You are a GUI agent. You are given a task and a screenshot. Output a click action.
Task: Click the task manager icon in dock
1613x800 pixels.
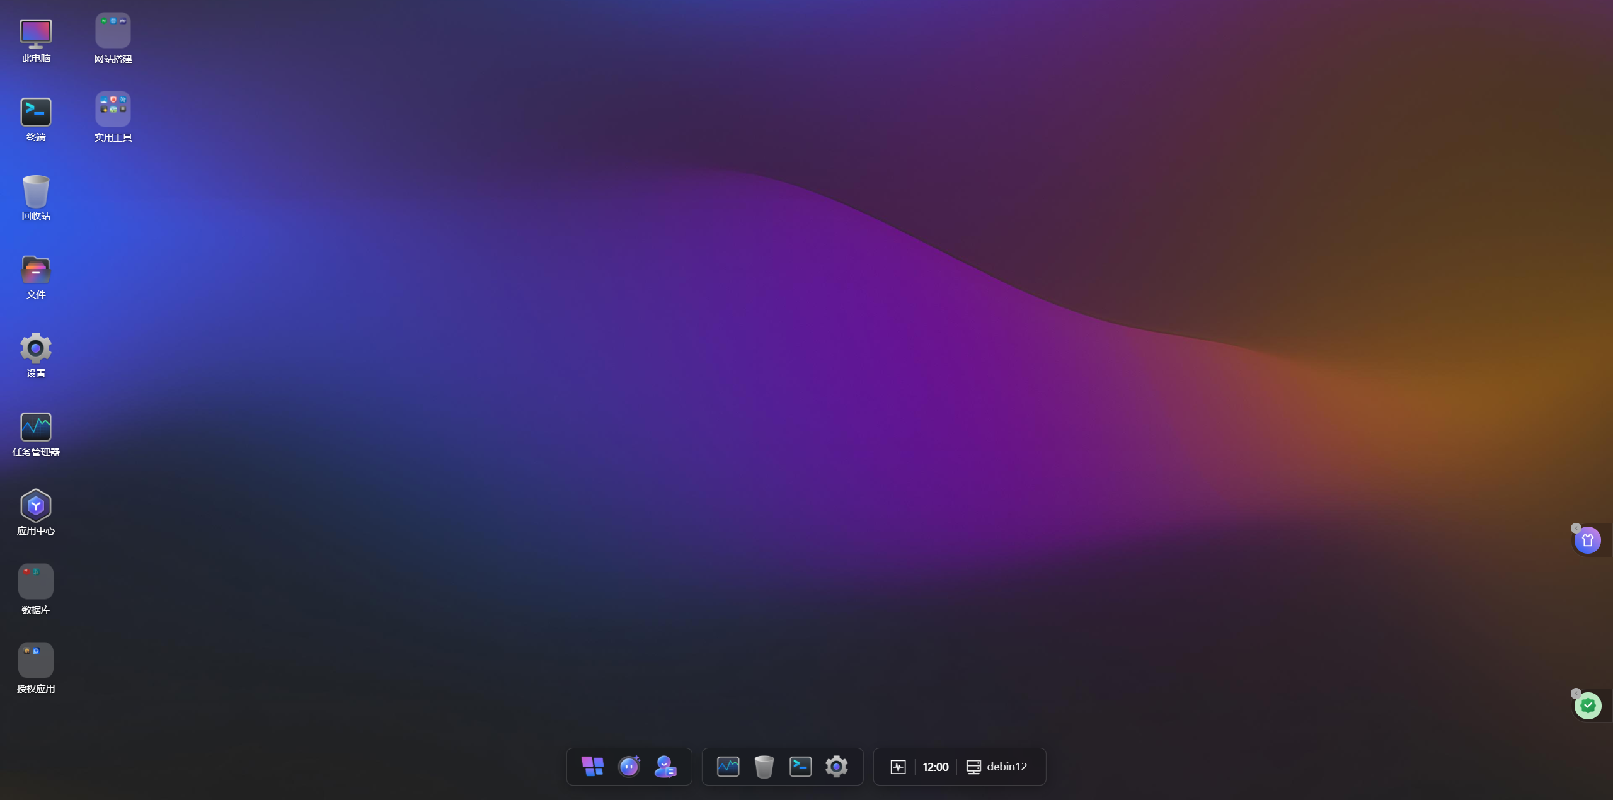click(728, 767)
